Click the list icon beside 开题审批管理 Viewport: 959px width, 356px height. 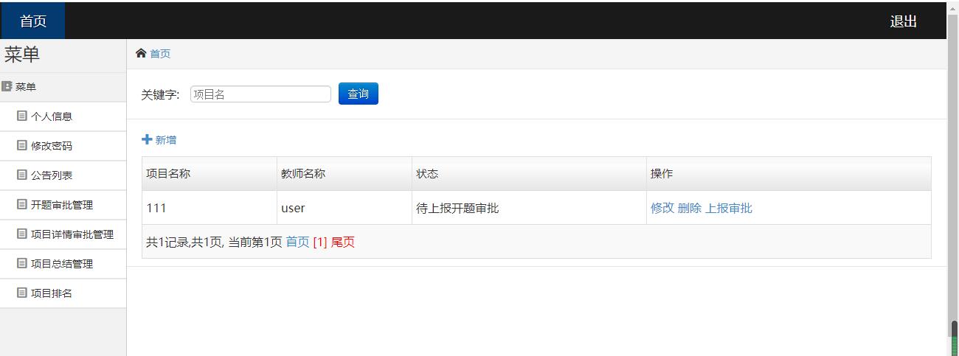[22, 204]
